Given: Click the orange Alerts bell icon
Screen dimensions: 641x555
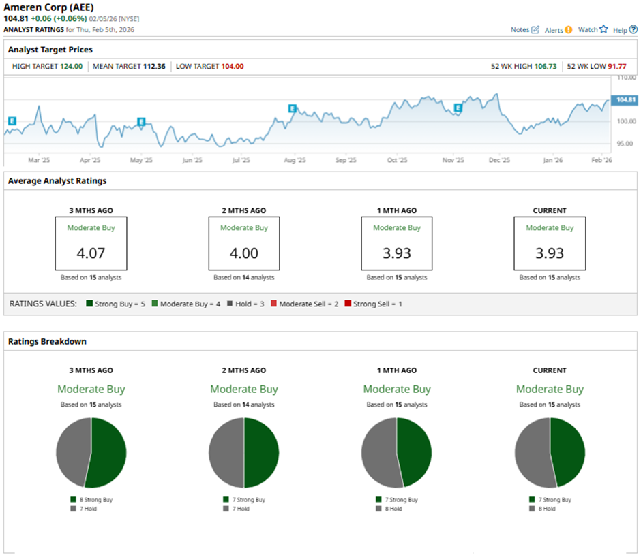Looking at the screenshot, I should point(568,30).
